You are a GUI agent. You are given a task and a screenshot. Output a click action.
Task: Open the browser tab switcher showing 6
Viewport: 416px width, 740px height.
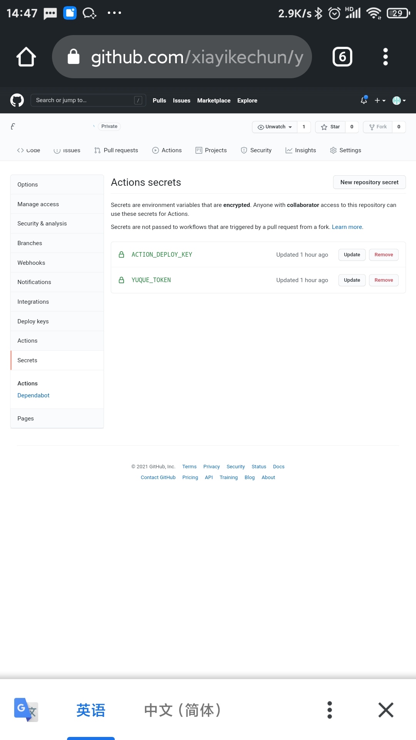coord(342,57)
